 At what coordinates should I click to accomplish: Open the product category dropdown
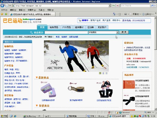[117, 33]
